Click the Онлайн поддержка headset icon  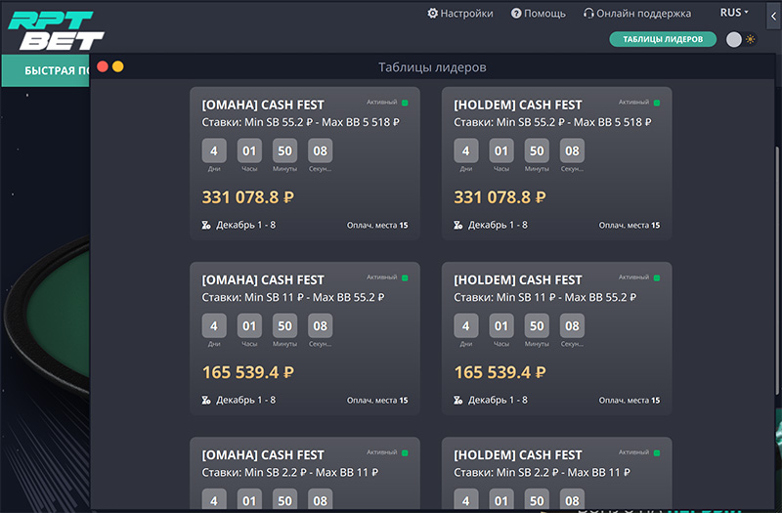(588, 14)
